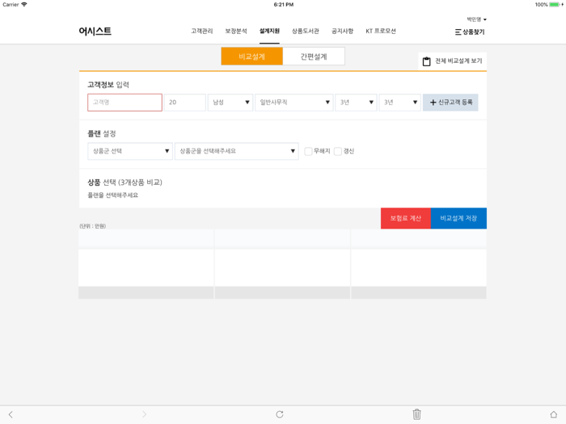Check the 갱신 checkbox

337,152
